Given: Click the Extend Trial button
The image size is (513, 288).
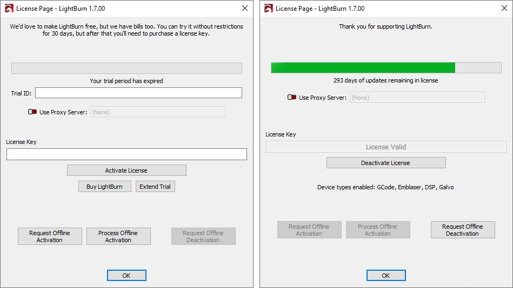Looking at the screenshot, I should point(155,187).
